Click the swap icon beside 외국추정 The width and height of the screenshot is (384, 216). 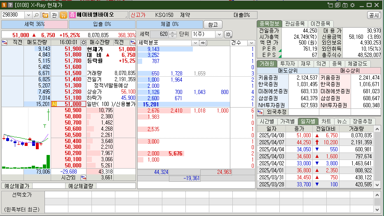click(260, 112)
